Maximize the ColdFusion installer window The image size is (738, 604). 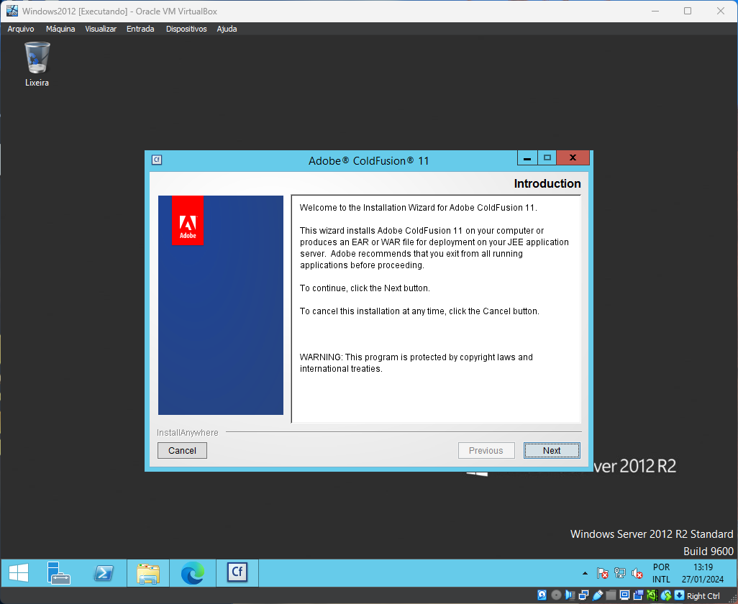pyautogui.click(x=547, y=158)
